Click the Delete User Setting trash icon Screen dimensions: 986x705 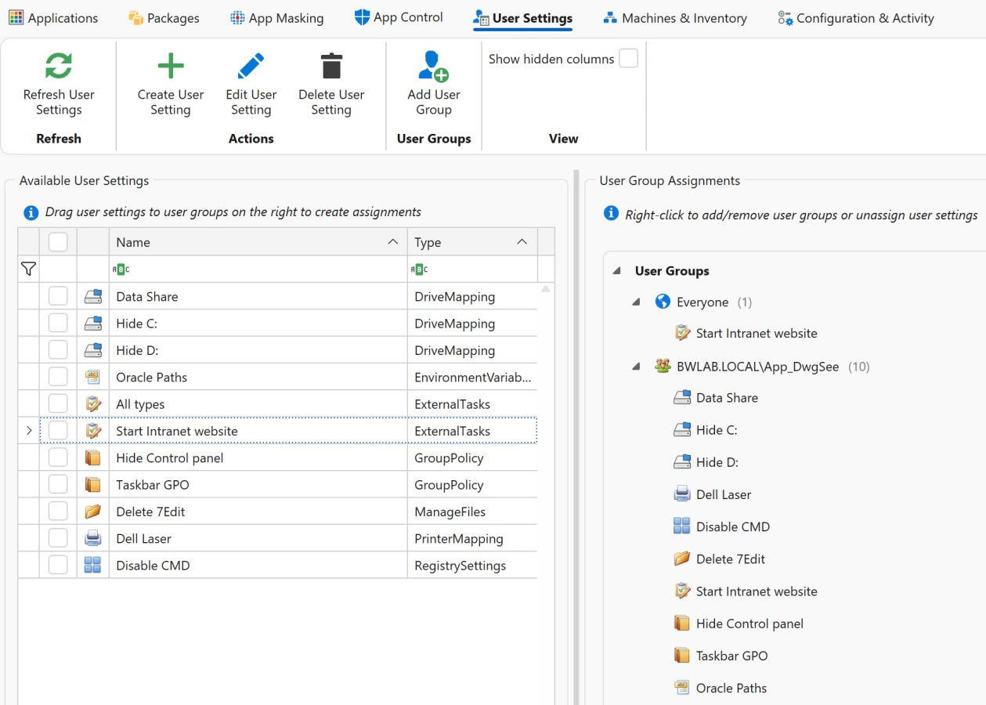tap(331, 66)
